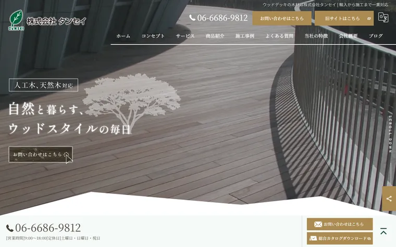This screenshot has width=396, height=247.
Task: Open 施工事例 menu item
Action: point(245,36)
